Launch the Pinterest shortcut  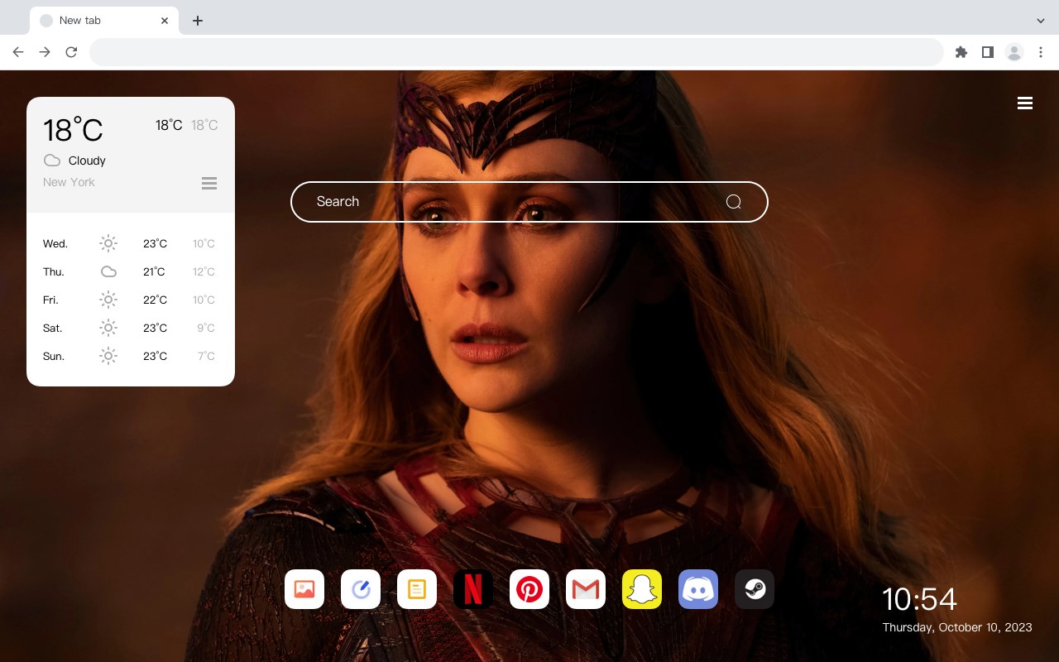tap(529, 589)
